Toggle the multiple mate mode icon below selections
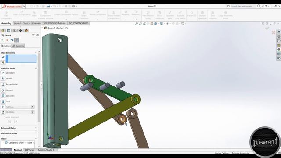This screenshot has width=281, height=158. pyautogui.click(x=3, y=62)
